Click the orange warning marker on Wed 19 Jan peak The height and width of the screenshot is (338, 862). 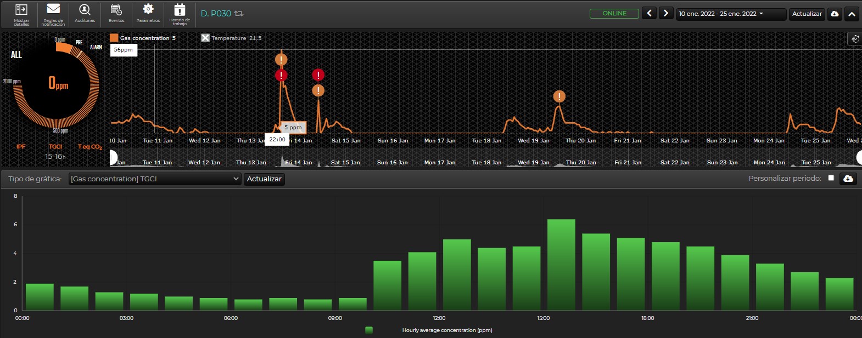559,96
